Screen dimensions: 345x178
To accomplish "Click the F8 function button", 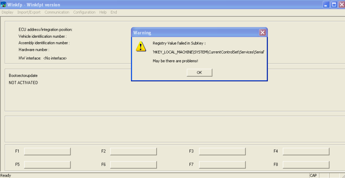I will click(306, 164).
